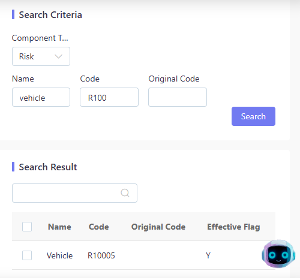Click the Effective Flag column header
The image size is (300, 280).
[233, 227]
